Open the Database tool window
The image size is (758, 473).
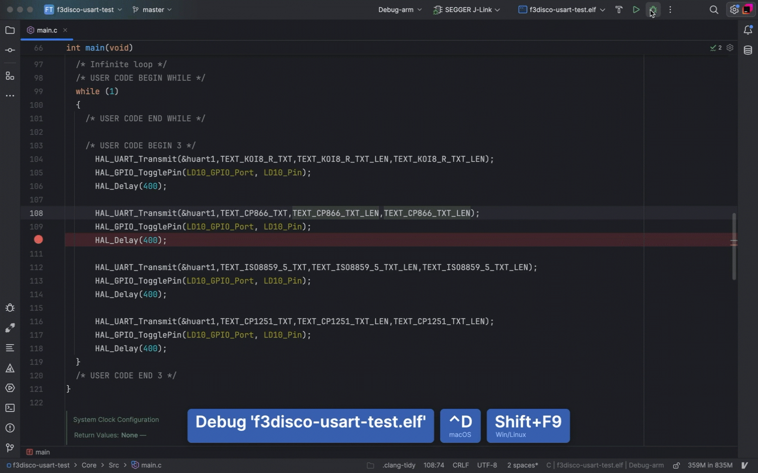coord(748,50)
